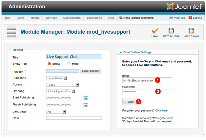Open the Extensions menu
206x140 pixels.
tap(94, 18)
